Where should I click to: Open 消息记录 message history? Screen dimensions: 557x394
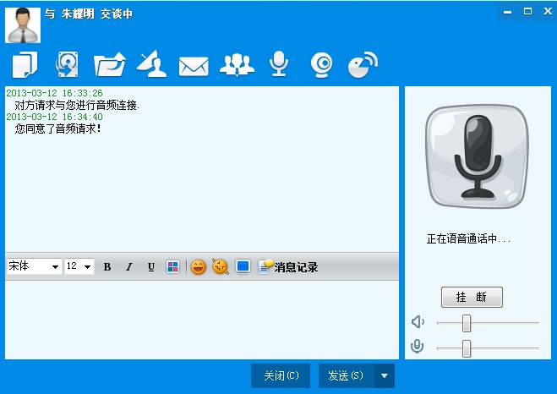[288, 267]
